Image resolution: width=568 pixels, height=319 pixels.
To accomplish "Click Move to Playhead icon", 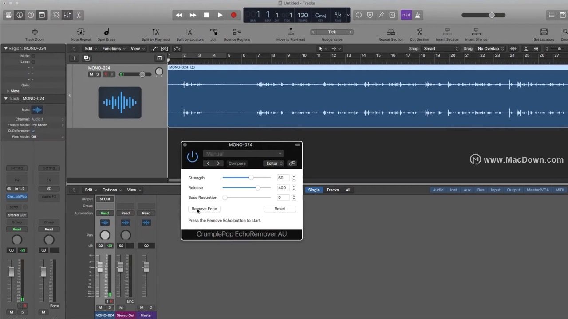I will pyautogui.click(x=291, y=32).
